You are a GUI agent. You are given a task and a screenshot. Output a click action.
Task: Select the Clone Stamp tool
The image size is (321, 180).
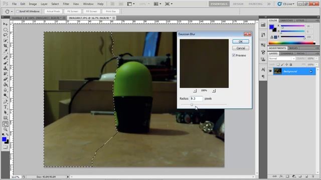6,68
